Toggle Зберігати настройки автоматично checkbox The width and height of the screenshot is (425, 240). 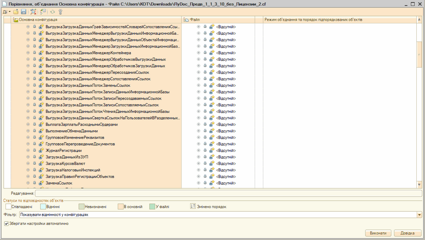tap(6, 224)
